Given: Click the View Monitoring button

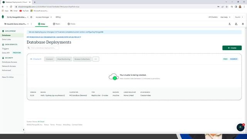Looking at the screenshot, I should (x=64, y=59).
